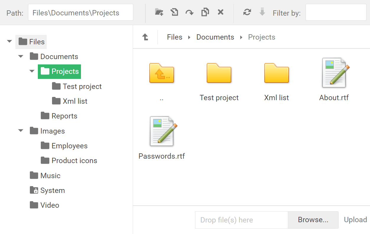
Task: Click the Upload button
Action: [x=355, y=220]
